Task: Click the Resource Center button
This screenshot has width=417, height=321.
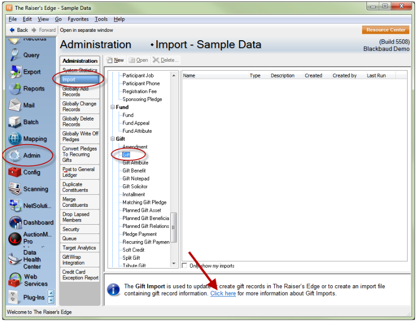Action: click(386, 30)
